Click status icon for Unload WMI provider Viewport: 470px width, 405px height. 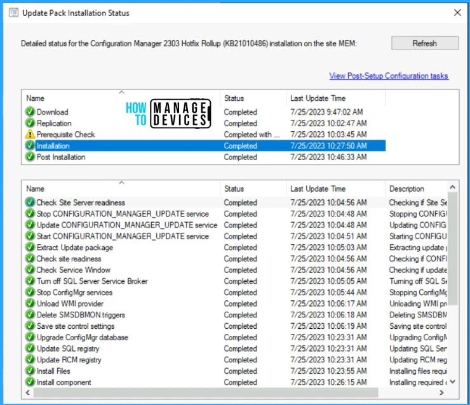pyautogui.click(x=30, y=303)
